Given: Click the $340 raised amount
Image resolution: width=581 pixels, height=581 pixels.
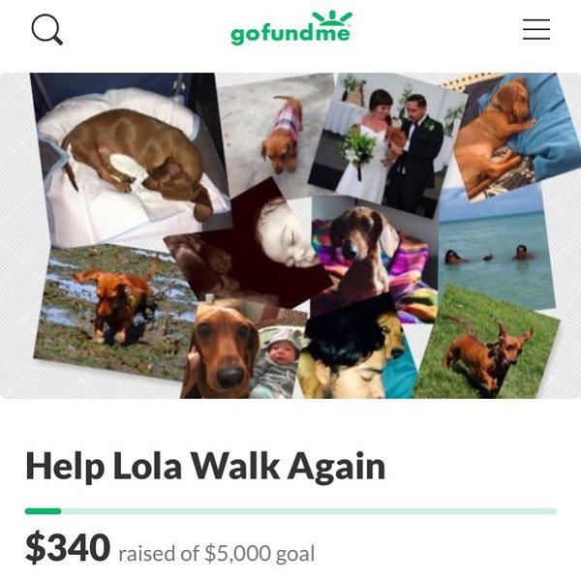Looking at the screenshot, I should point(68,547).
